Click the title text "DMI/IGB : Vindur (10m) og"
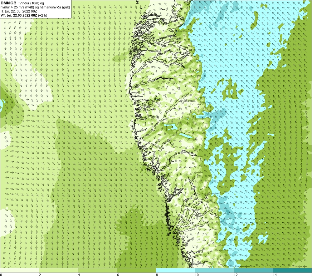The height and width of the screenshot is (277, 312). point(22,3)
